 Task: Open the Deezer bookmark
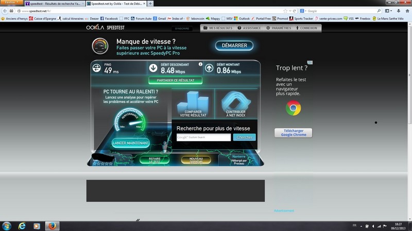point(92,18)
